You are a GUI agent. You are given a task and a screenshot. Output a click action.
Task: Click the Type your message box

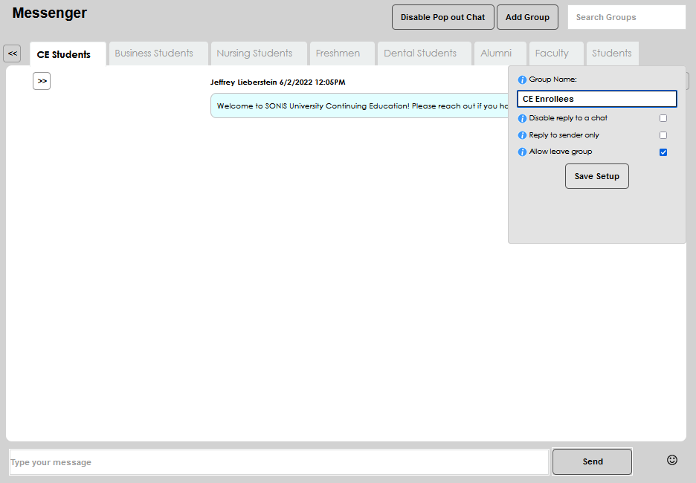tap(279, 462)
